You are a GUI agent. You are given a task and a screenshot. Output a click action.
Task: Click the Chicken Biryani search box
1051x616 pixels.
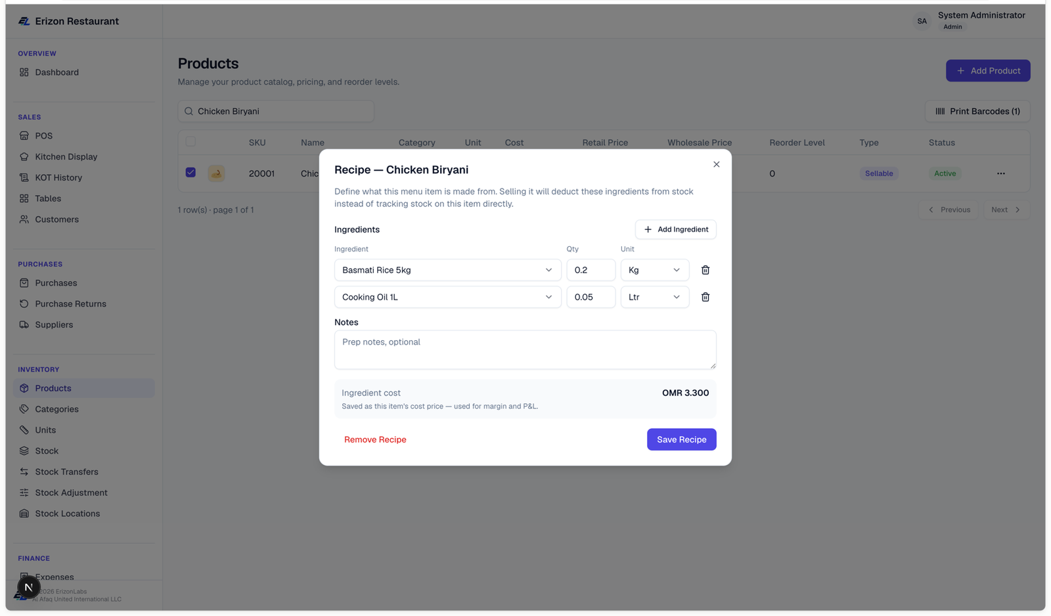(x=276, y=111)
